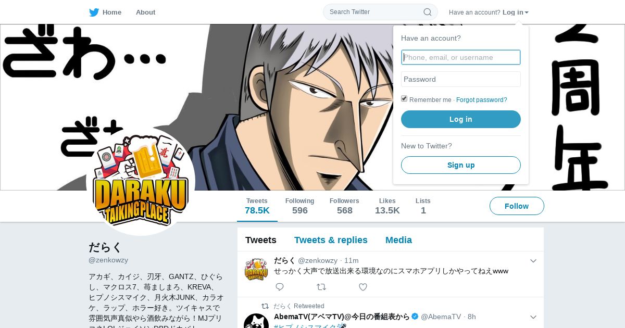Screen dimensions: 625x328
Task: Open the DARAKU Talking Place profile picture
Action: 141,181
